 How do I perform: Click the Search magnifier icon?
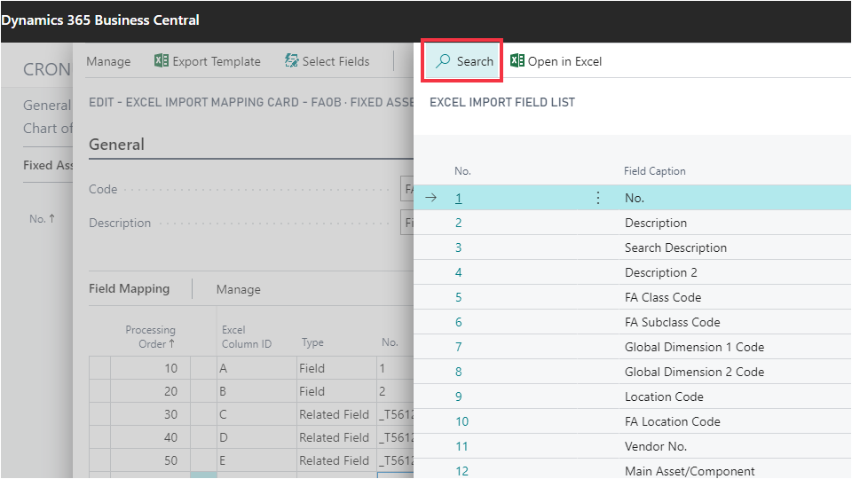[443, 61]
